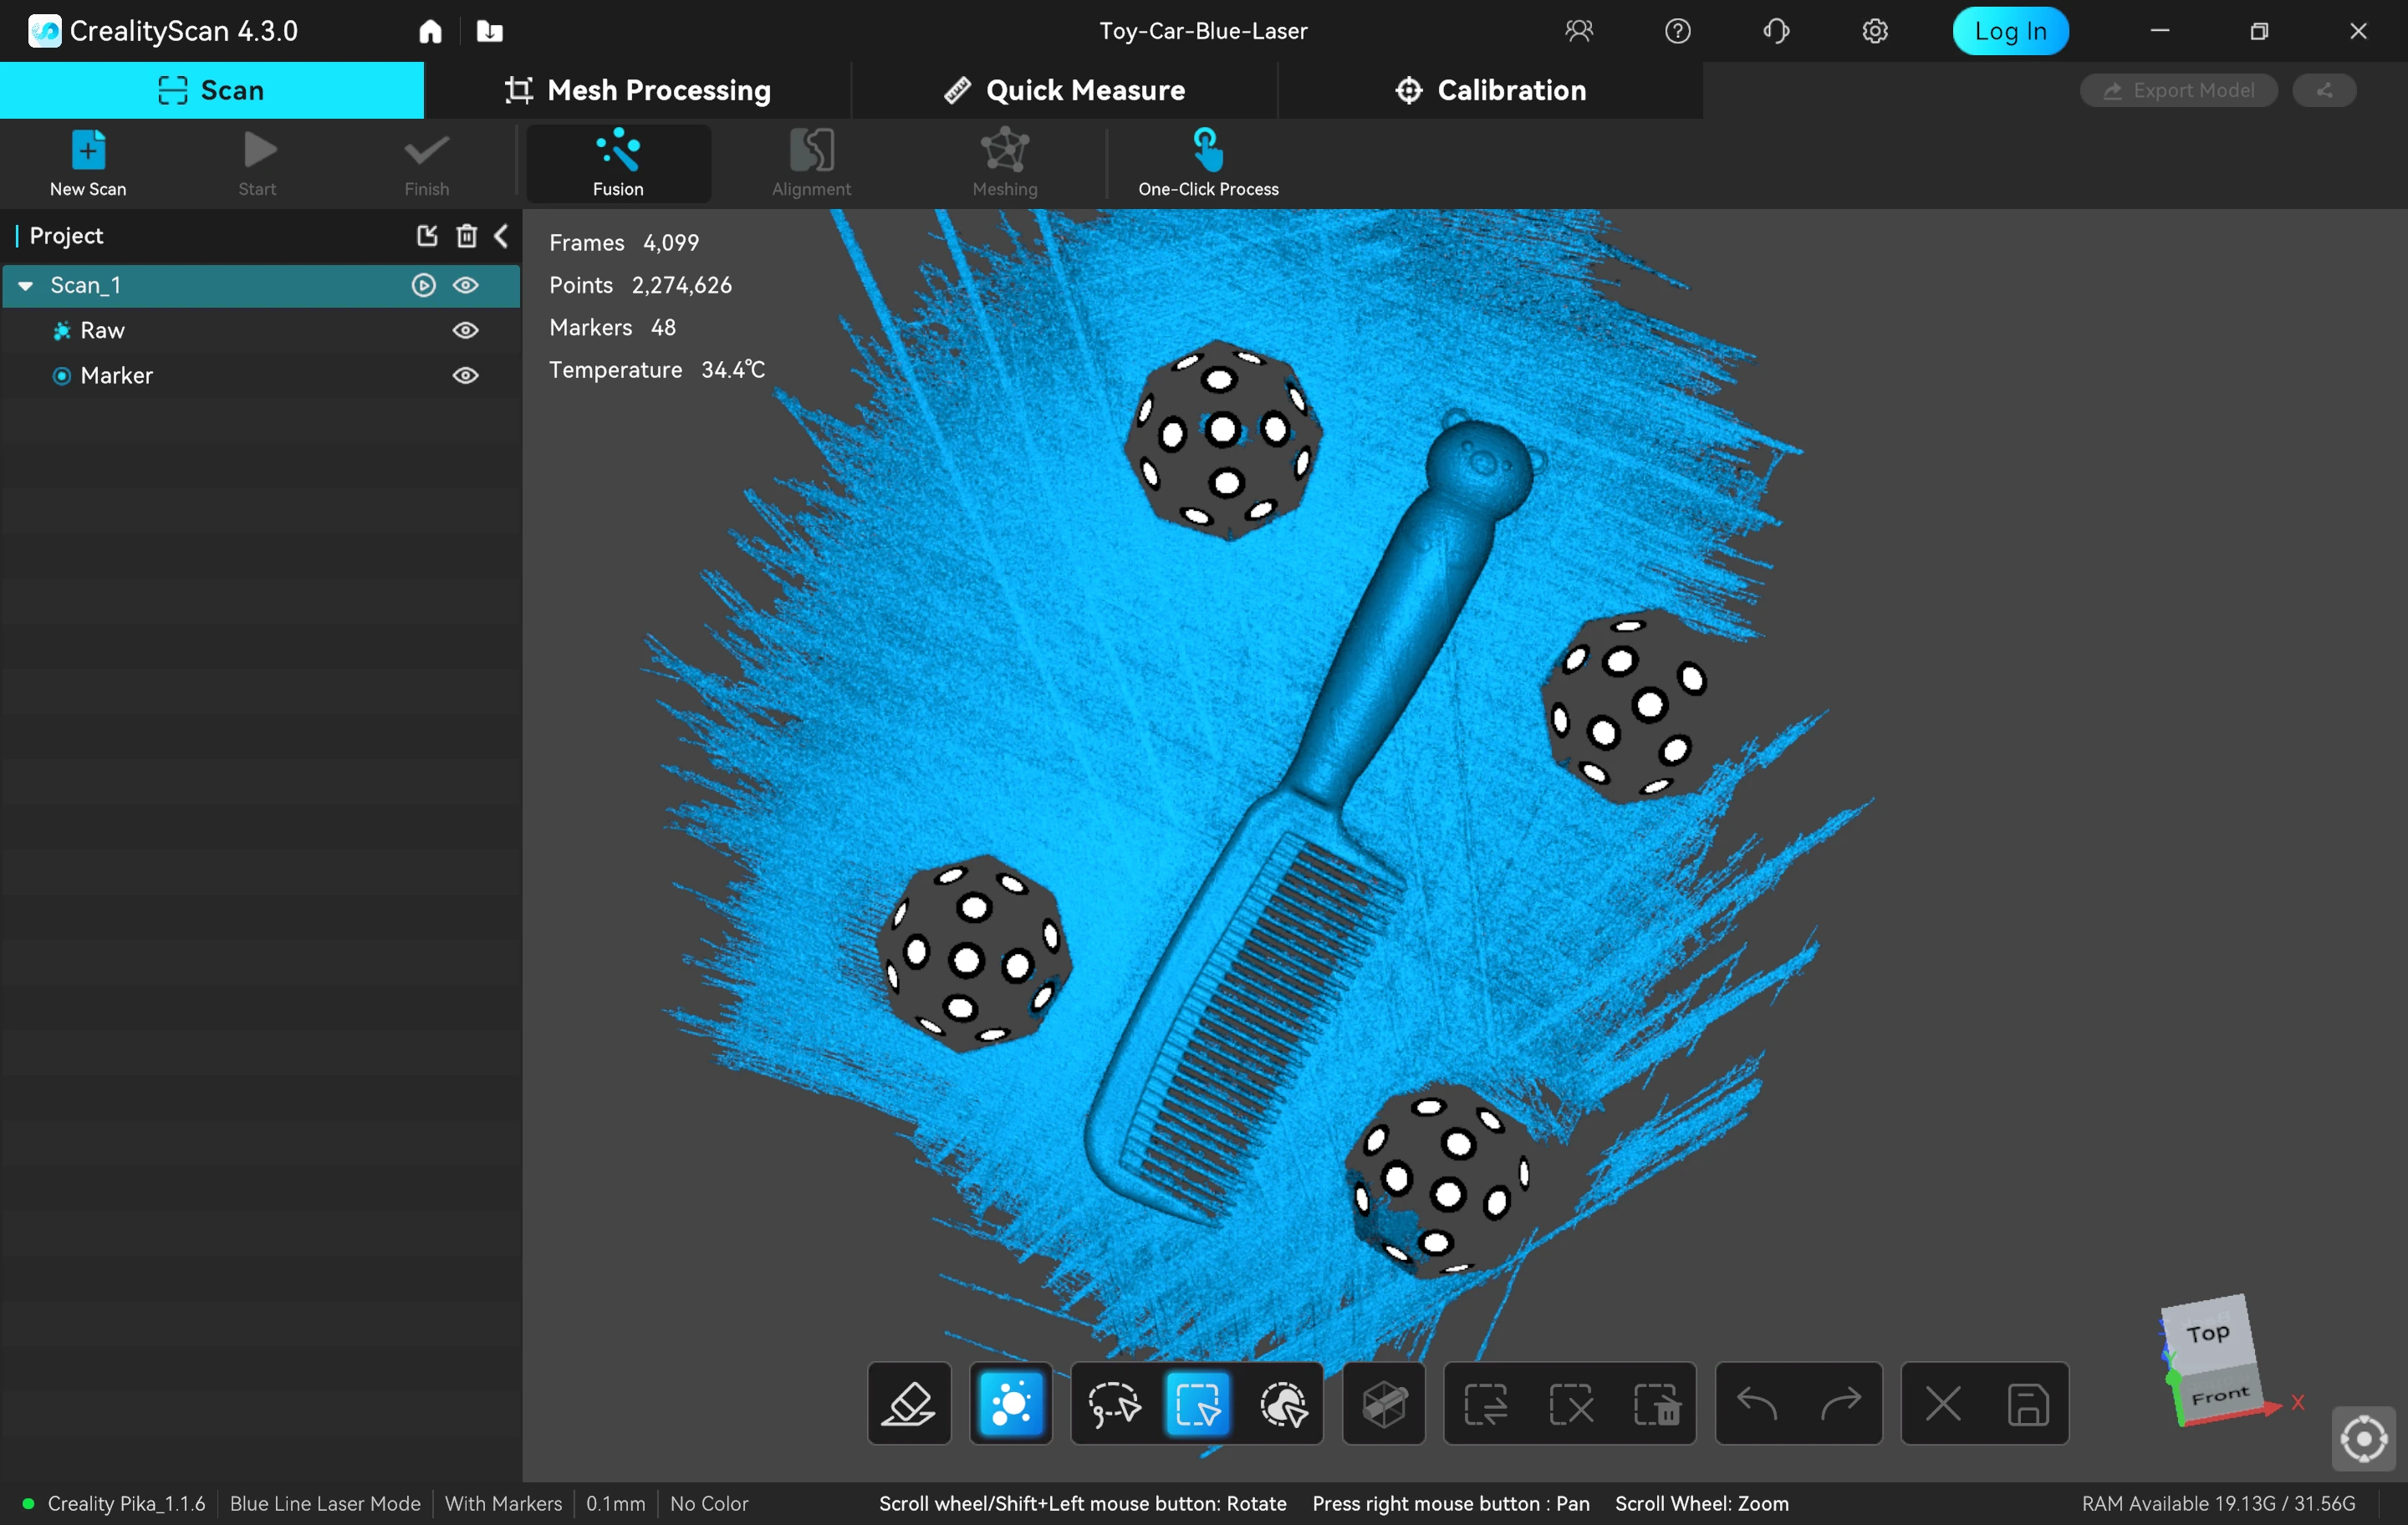This screenshot has width=2408, height=1525.
Task: Click the Toy-Car-Blue-Laser project title
Action: pos(1203,31)
